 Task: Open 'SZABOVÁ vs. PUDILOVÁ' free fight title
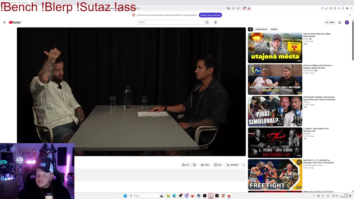(x=319, y=161)
